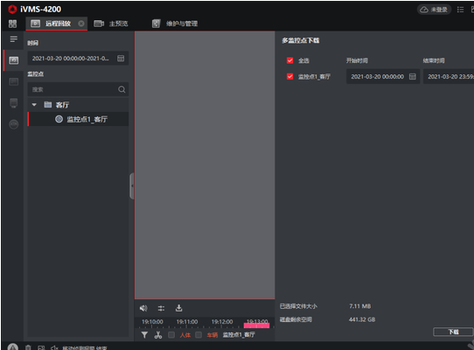Screen dimensions: 474x350
Task: Open the timeline filter funnel icon
Action: (144, 334)
